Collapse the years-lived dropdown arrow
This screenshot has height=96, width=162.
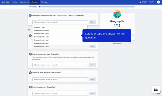pyautogui.click(x=86, y=22)
